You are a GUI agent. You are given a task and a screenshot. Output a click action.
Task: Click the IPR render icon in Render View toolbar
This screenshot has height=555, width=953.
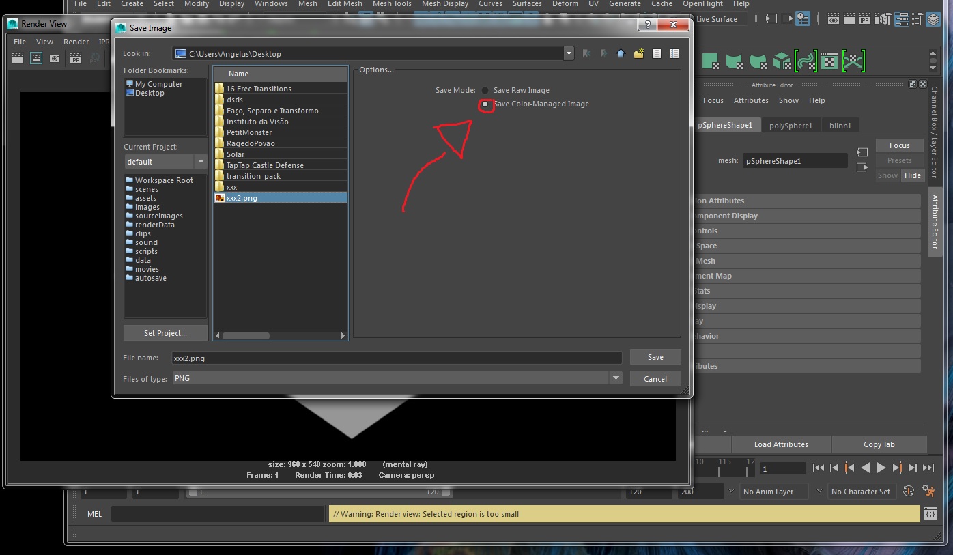(75, 59)
